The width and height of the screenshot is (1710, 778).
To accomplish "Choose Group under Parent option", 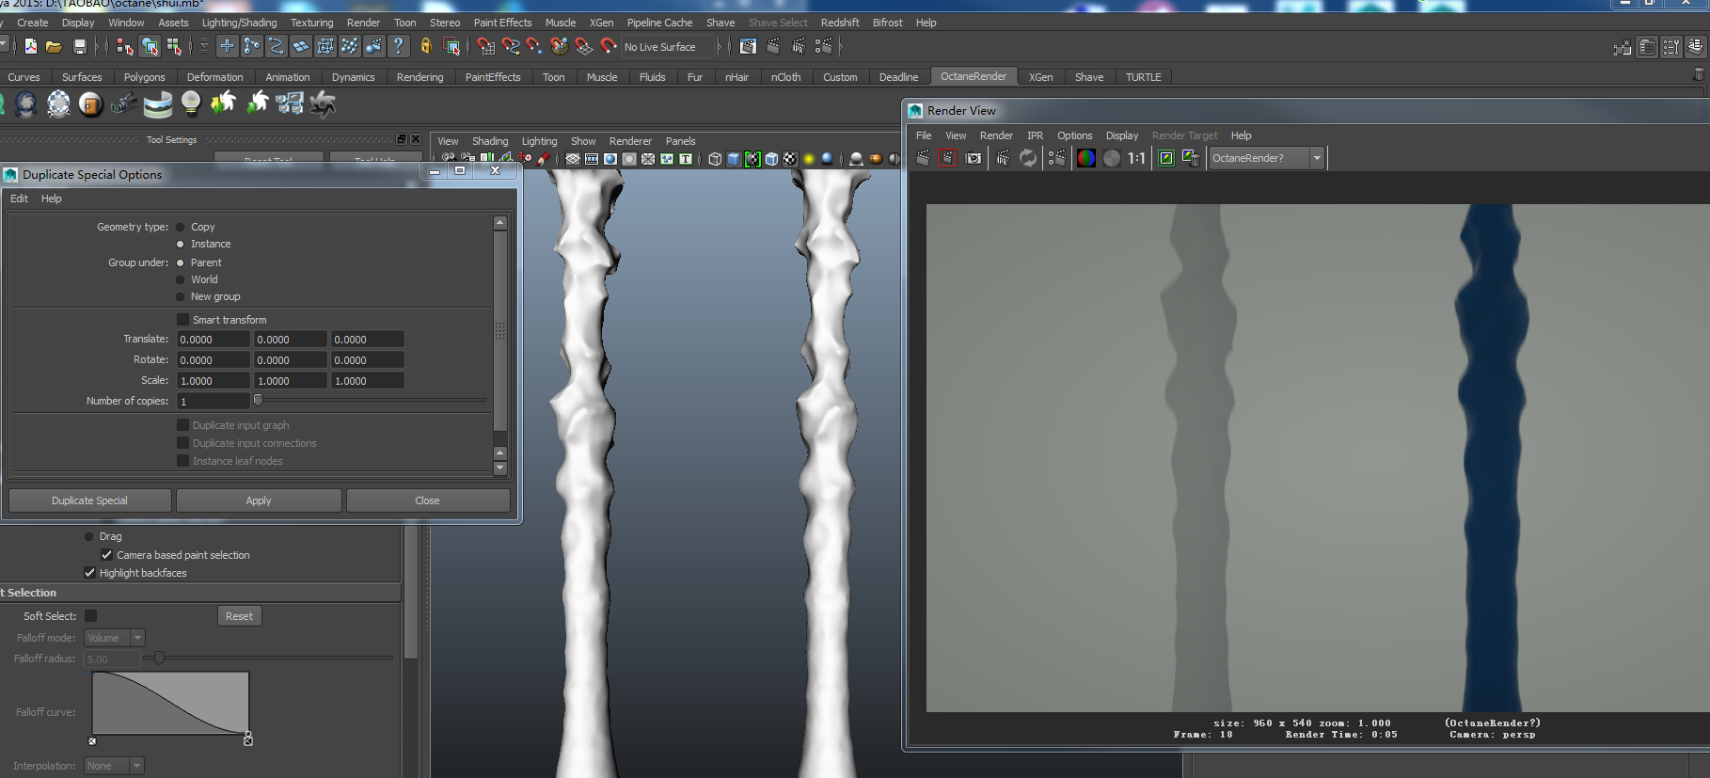I will [x=181, y=262].
